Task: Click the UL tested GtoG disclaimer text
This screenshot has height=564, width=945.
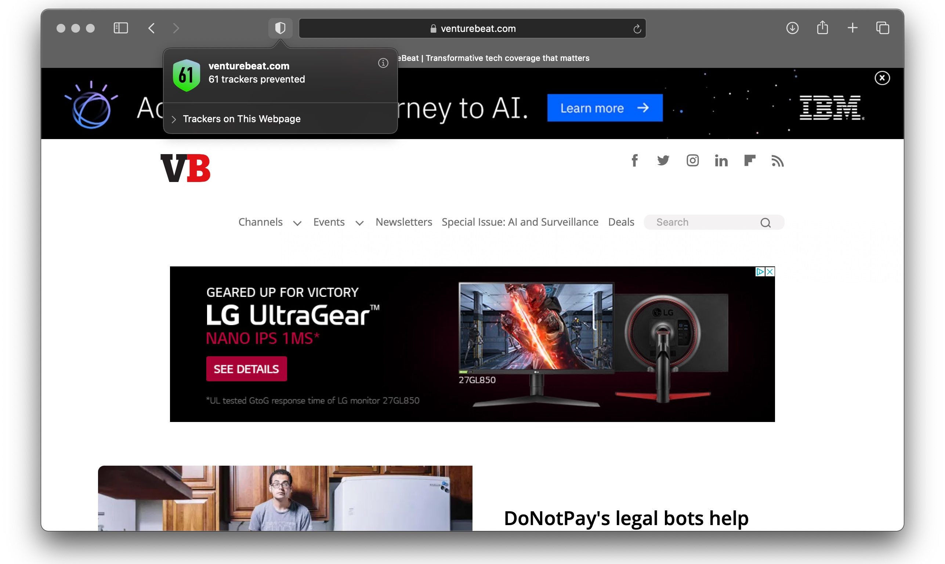Action: 313,401
